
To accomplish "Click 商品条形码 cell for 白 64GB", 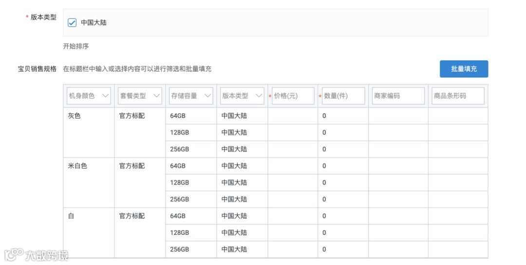I will (458, 216).
